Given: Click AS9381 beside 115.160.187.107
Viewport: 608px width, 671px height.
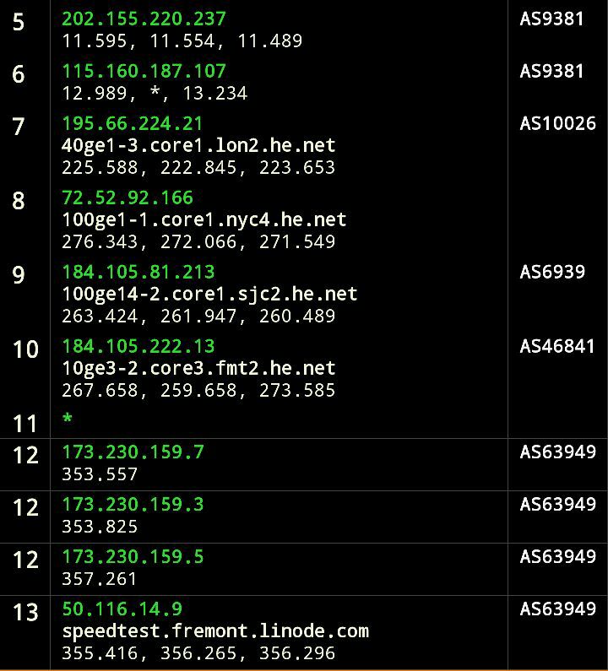Looking at the screenshot, I should click(x=551, y=71).
